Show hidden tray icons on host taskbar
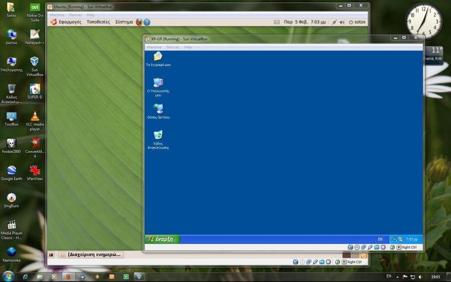The image size is (451, 282). click(x=398, y=276)
